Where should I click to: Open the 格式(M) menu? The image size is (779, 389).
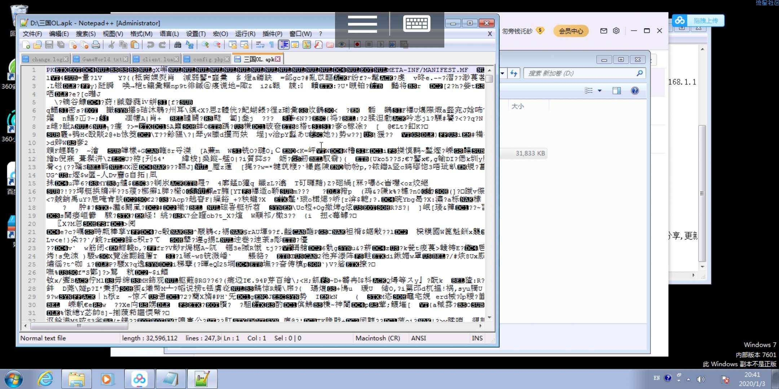(141, 34)
